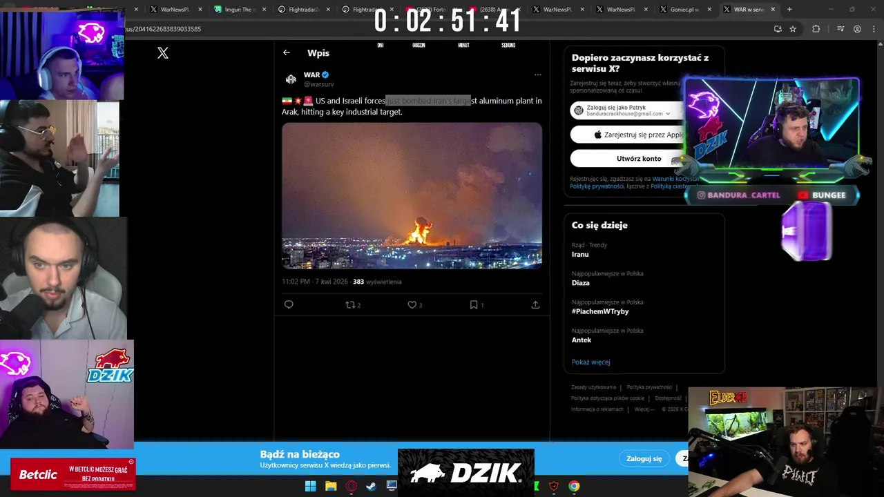This screenshot has height=497, width=884.
Task: Open the Politykę prywatności link in signup text
Action: 597,186
